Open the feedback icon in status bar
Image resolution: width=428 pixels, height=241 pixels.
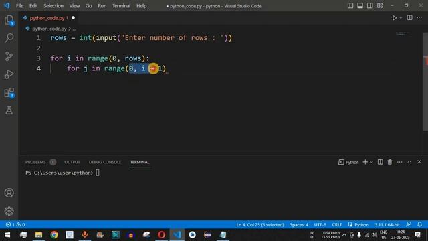(x=409, y=224)
